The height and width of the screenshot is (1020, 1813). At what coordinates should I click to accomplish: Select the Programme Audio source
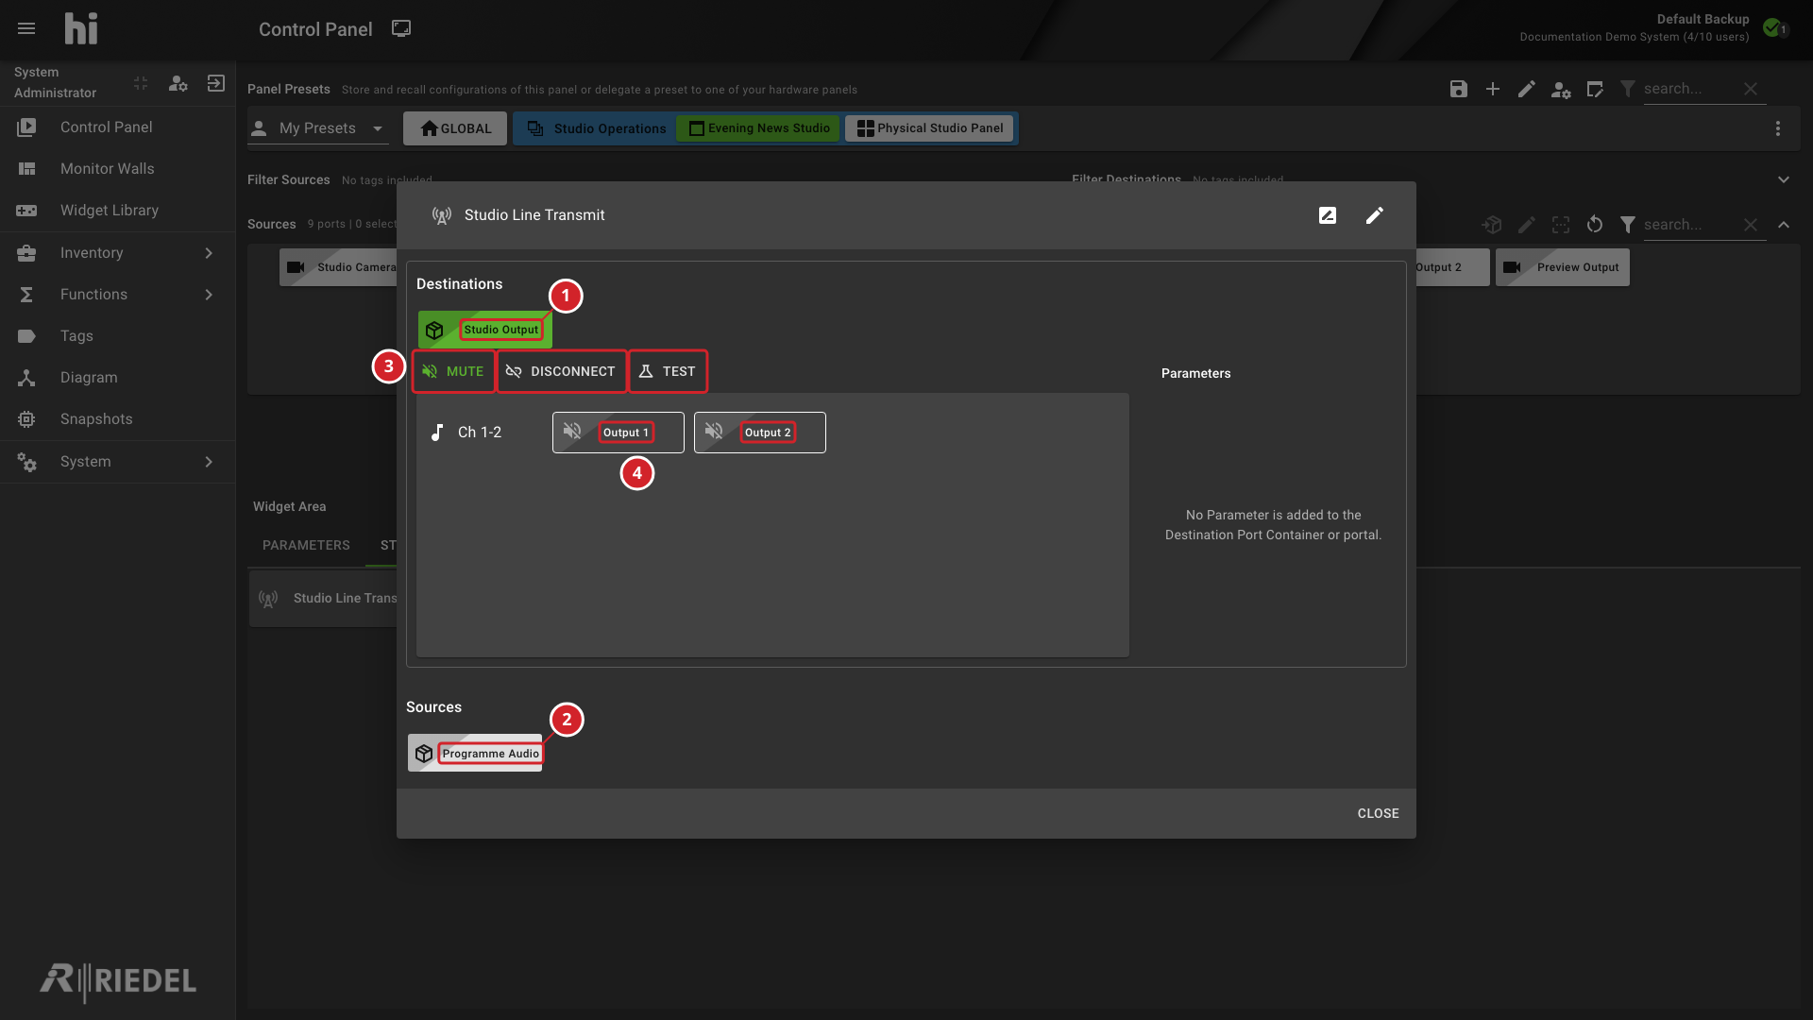pyautogui.click(x=475, y=753)
